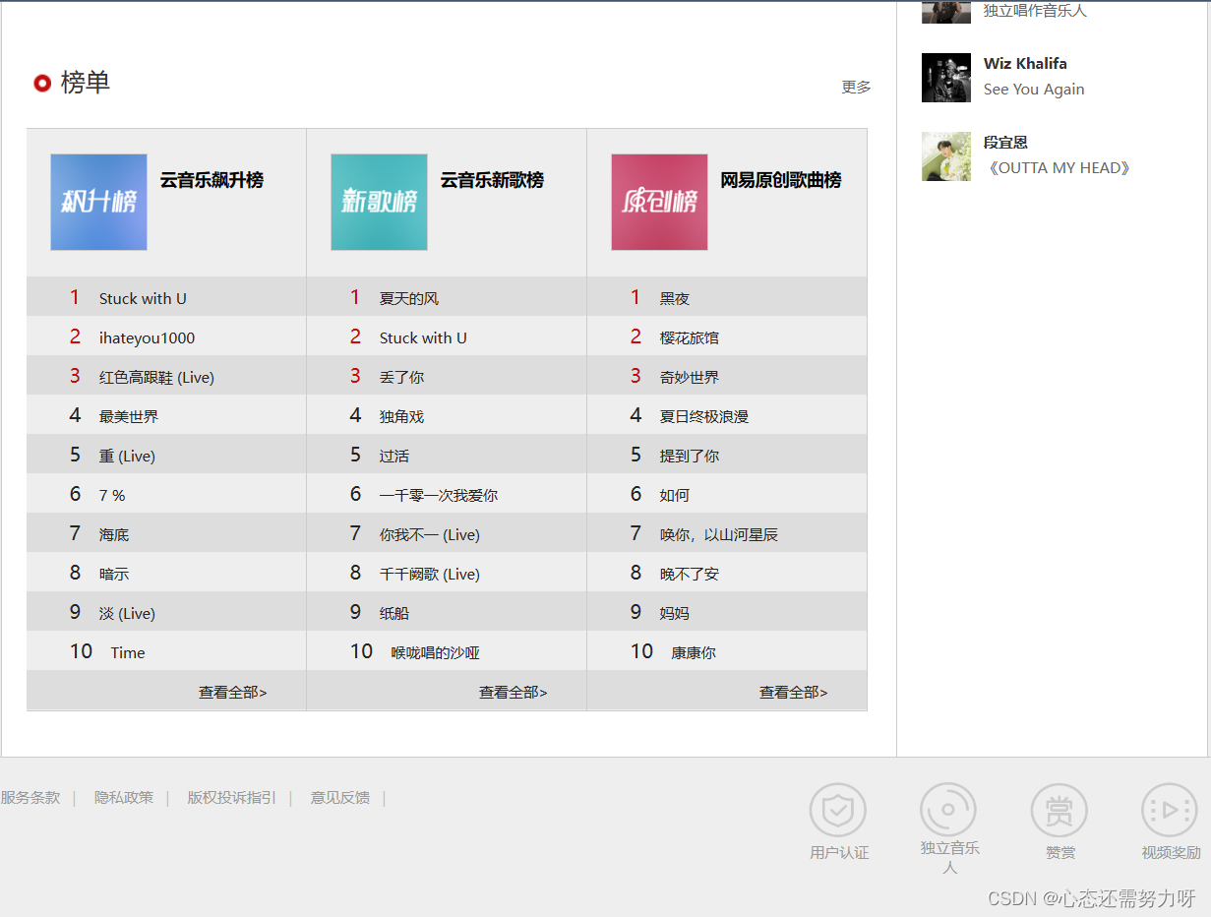Select song 过活
Screen dimensions: 1211x917
pyautogui.click(x=394, y=457)
